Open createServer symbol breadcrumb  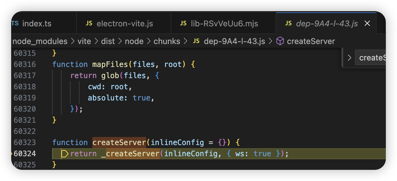(x=311, y=41)
